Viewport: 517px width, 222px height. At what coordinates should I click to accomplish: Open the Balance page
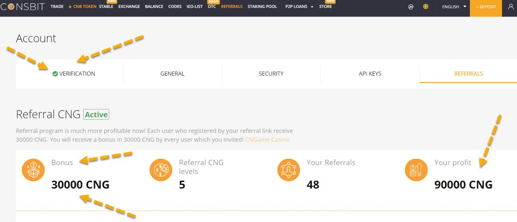point(154,7)
